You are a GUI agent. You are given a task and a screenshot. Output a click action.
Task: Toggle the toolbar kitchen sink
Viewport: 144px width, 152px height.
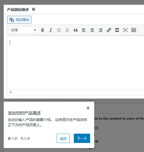134,30
